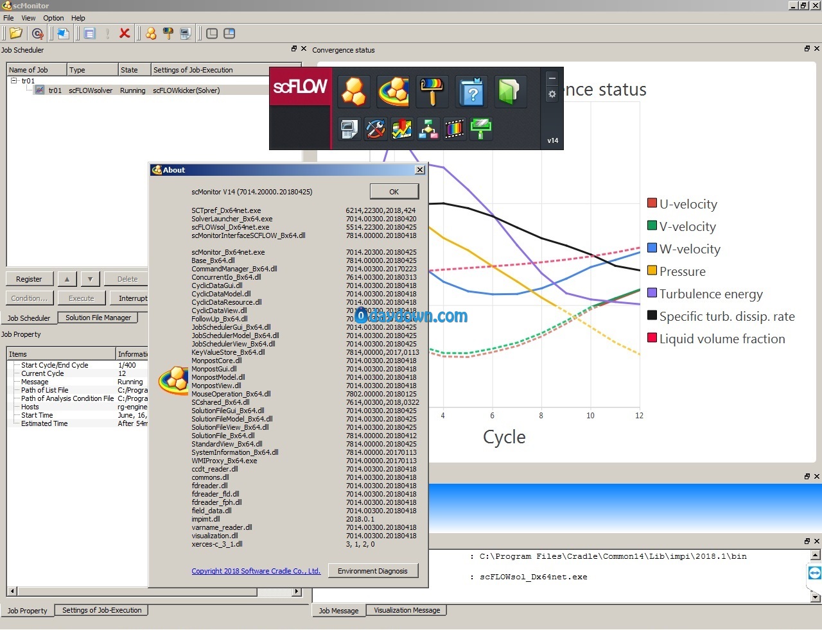Open the View menu
This screenshot has width=822, height=630.
28,18
